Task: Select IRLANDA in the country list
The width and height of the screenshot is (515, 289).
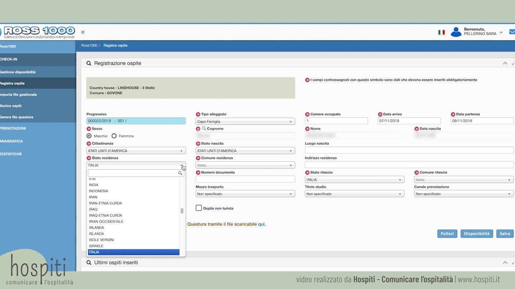Action: coord(134,228)
